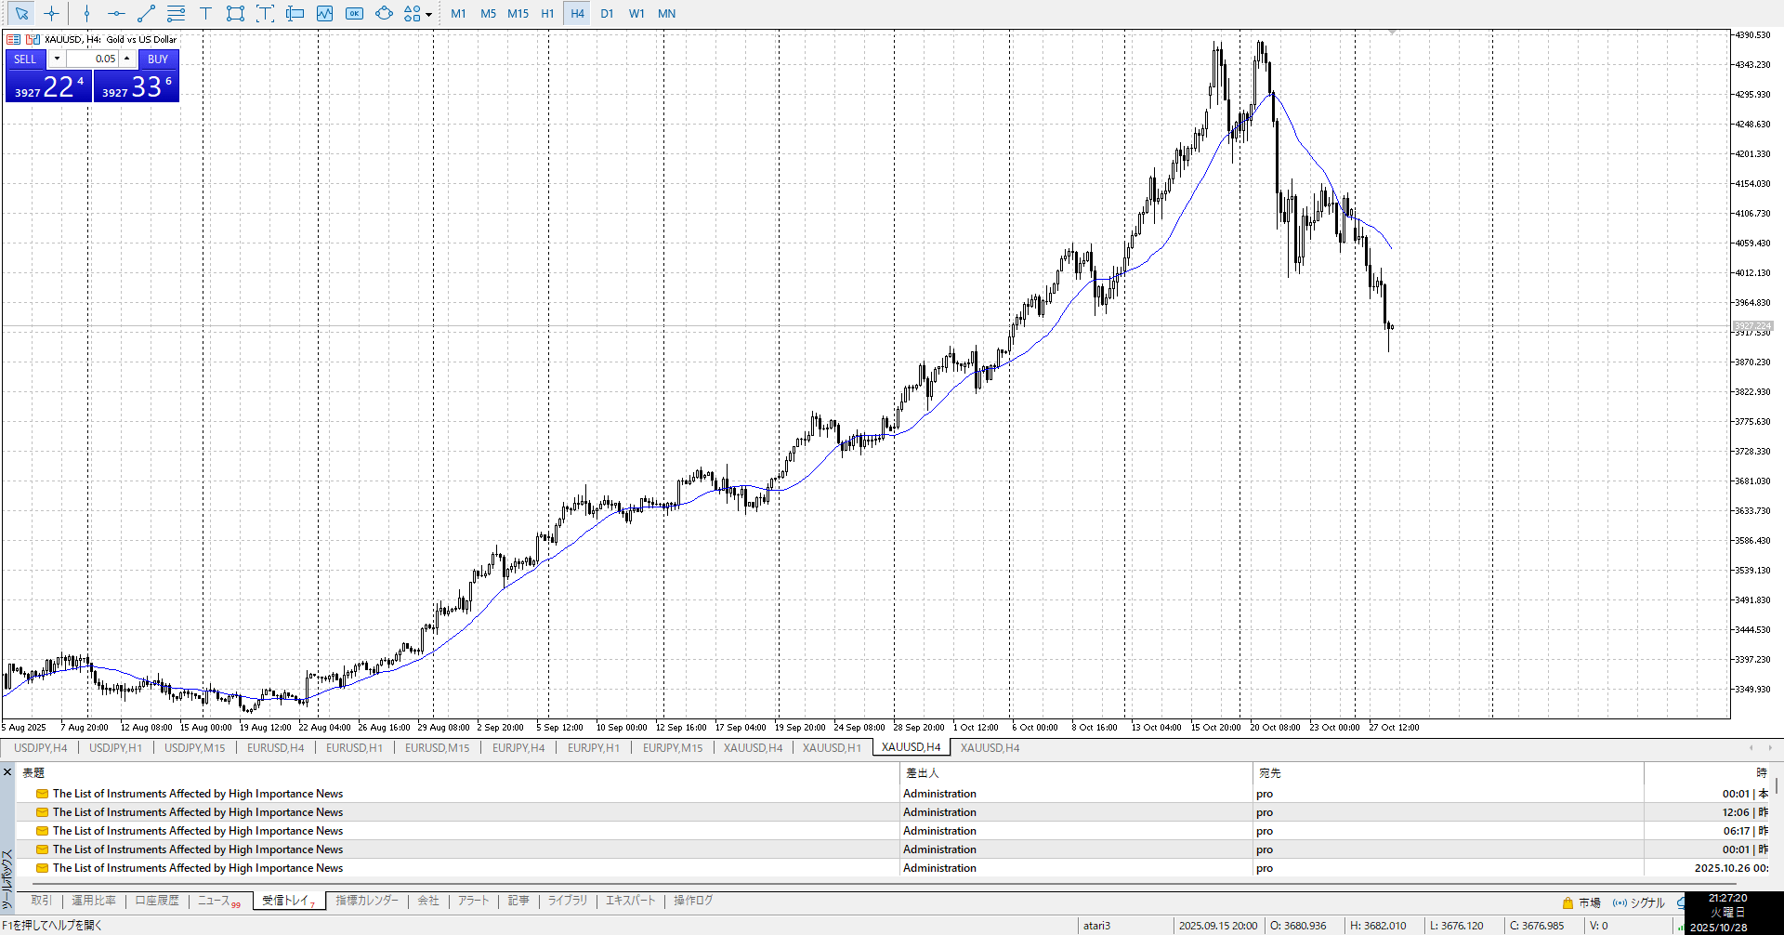Switch chart timeframe to M15

(518, 14)
